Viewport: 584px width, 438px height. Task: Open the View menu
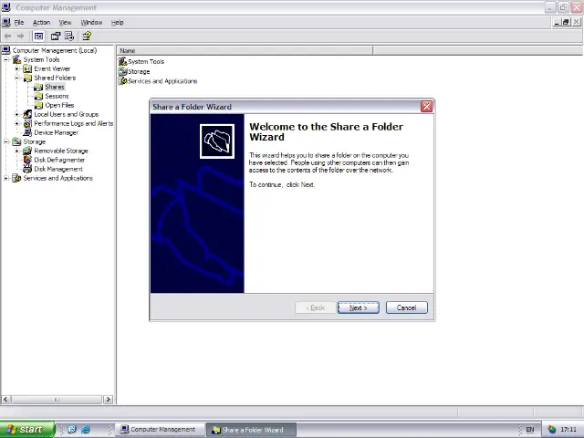click(x=65, y=22)
